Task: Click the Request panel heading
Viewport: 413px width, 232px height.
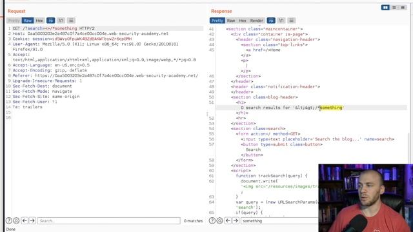Action: pos(16,11)
